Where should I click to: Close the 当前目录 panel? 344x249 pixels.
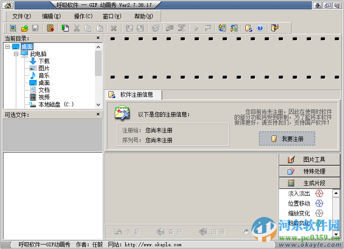click(x=98, y=38)
